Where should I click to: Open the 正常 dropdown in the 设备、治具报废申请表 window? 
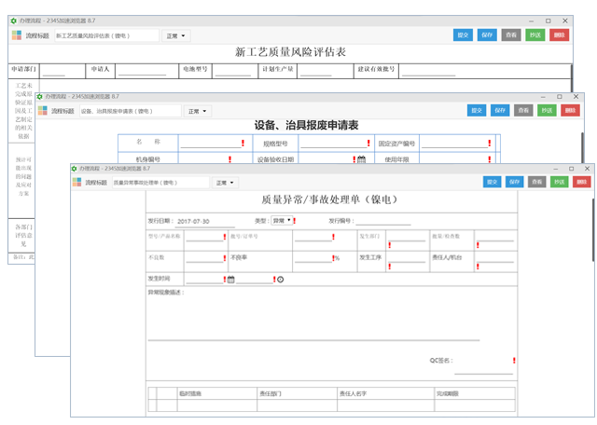click(197, 111)
